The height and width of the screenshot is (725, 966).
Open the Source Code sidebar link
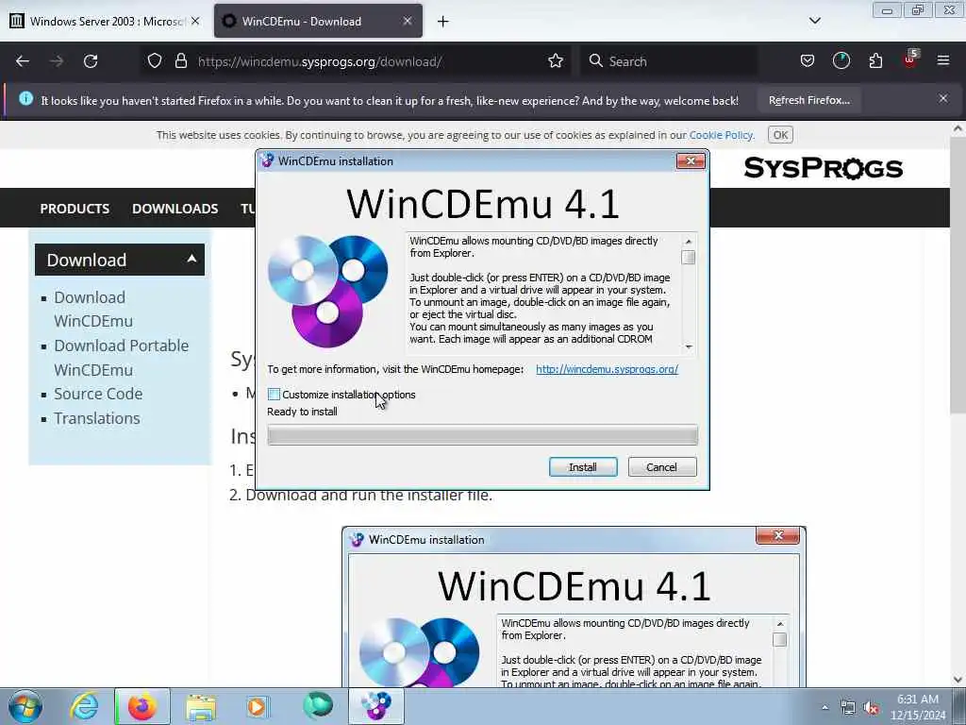[98, 394]
